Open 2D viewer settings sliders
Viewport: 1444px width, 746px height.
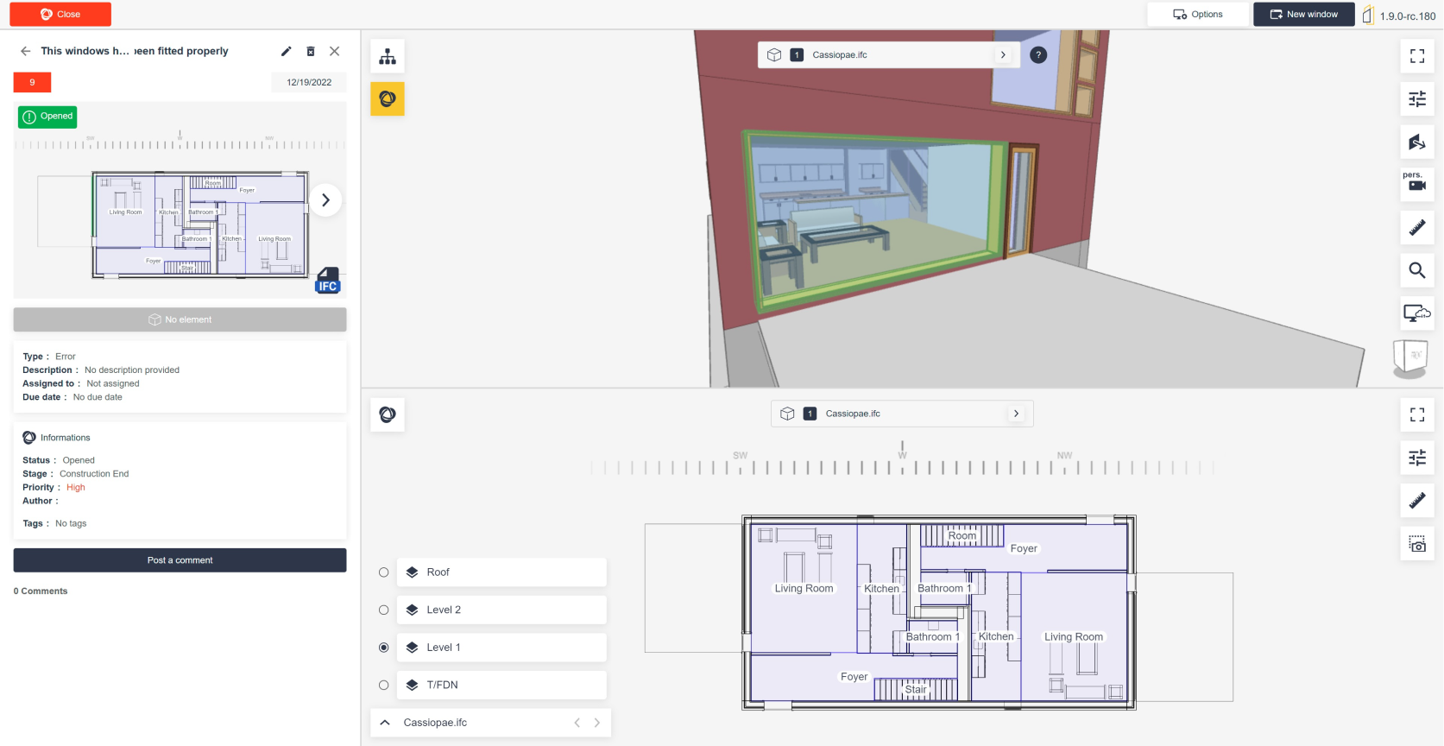click(1416, 458)
